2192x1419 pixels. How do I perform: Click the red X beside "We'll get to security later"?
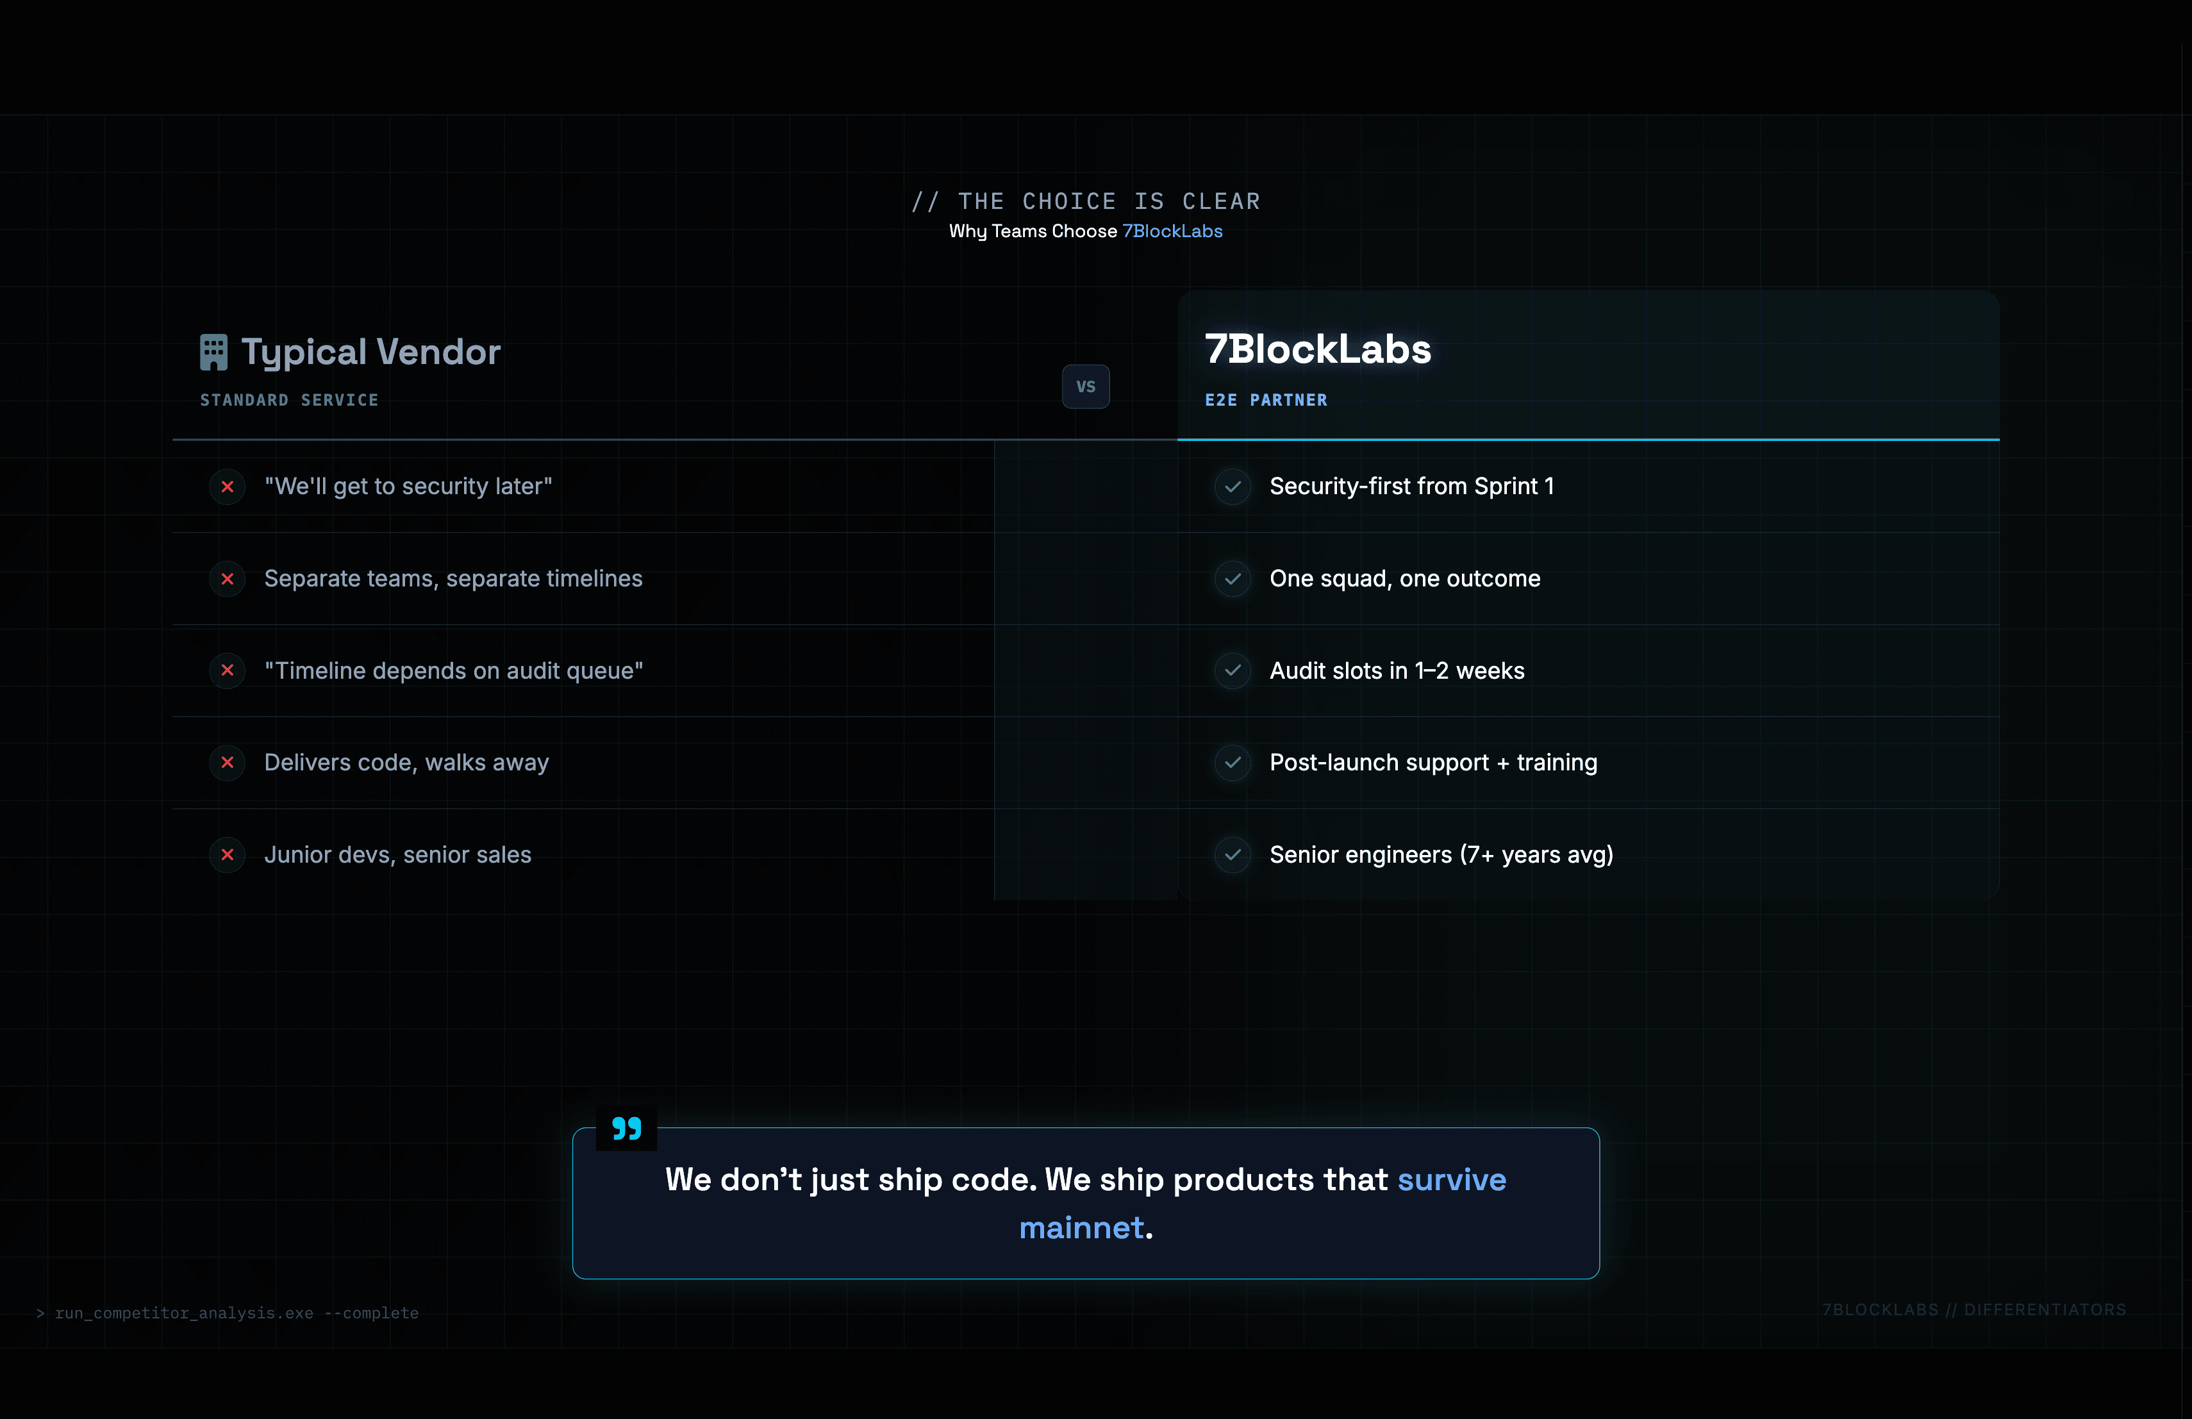click(228, 486)
